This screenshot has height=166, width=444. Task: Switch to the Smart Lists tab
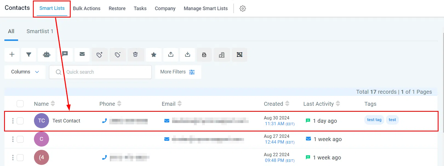(x=52, y=8)
